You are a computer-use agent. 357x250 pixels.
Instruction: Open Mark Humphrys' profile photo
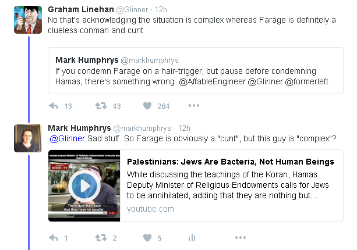28,138
